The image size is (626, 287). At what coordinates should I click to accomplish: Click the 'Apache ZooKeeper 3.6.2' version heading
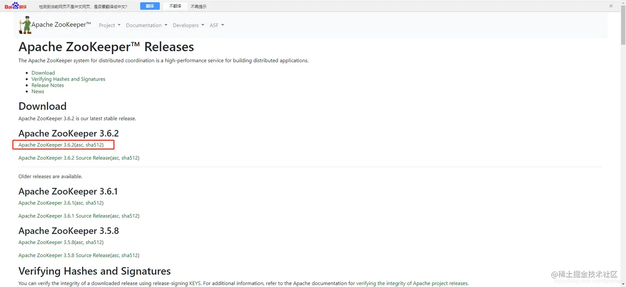point(69,133)
